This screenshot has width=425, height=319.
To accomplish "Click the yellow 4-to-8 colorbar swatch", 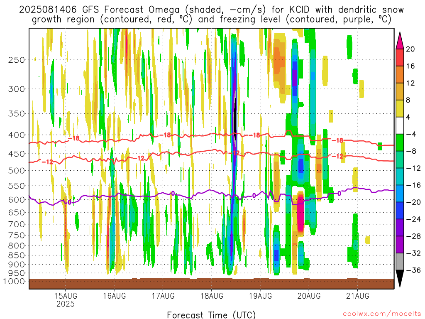I will 400,108.
